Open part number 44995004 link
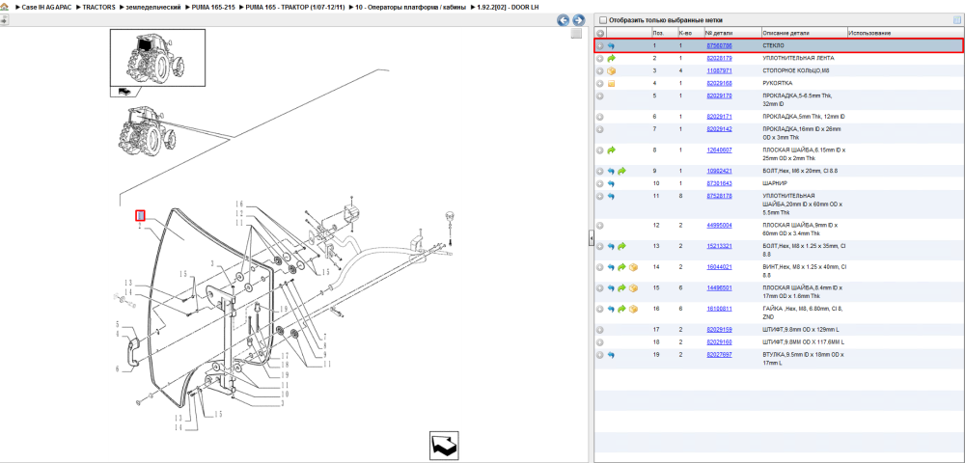Image resolution: width=965 pixels, height=463 pixels. tap(719, 225)
